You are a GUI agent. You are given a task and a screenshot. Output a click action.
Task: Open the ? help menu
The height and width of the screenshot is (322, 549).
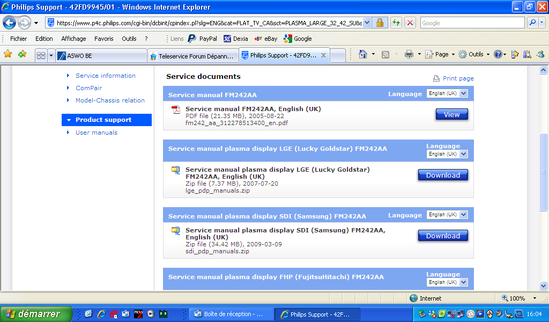146,39
